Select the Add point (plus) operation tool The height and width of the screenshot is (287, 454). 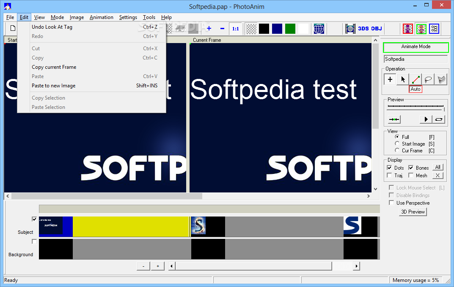pyautogui.click(x=390, y=79)
